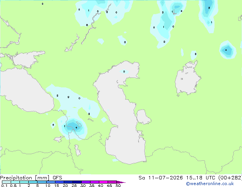The height and width of the screenshot is (187, 242).
Task: Click the legend number label "50"
Action: (x=118, y=185)
